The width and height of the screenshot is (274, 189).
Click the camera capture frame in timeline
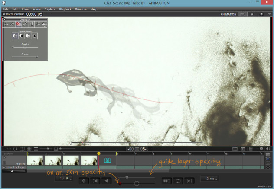[x=108, y=160]
